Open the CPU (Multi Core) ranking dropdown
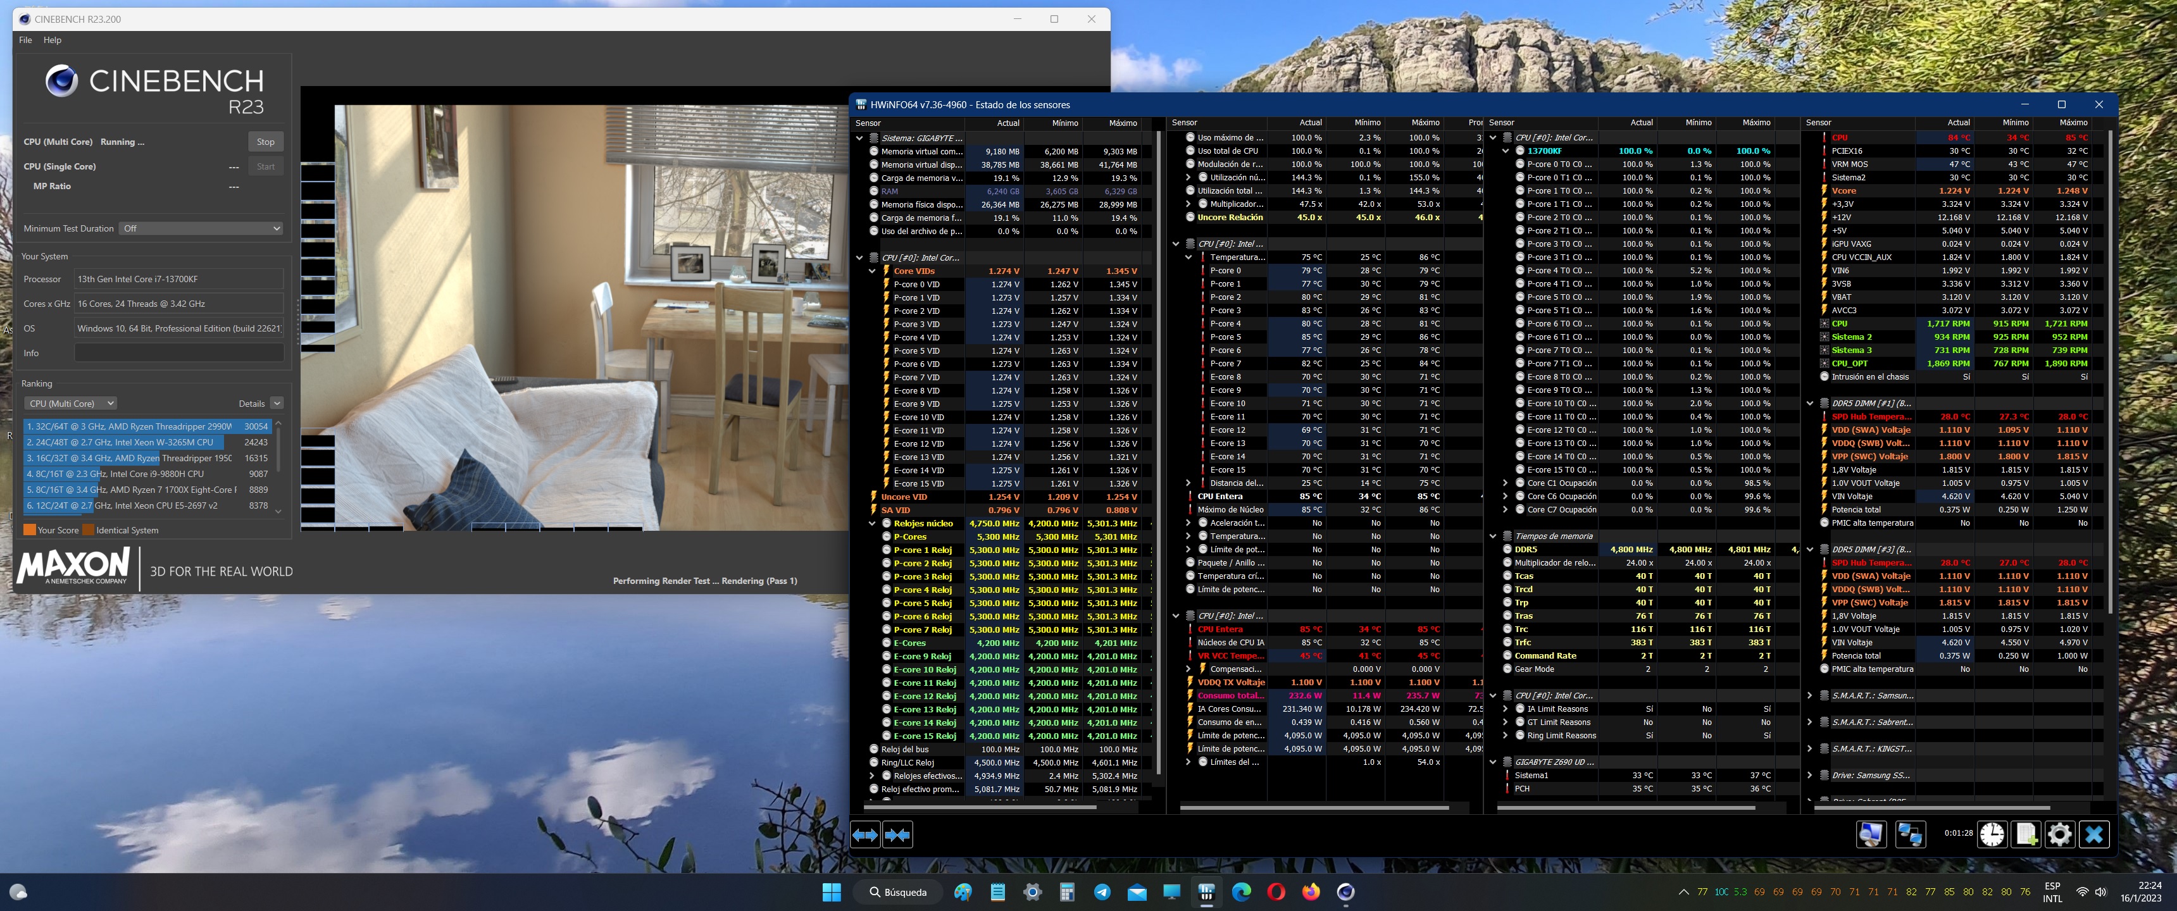The height and width of the screenshot is (911, 2177). click(x=70, y=404)
